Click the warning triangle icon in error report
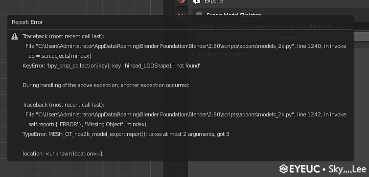This screenshot has height=177, width=369. (15, 36)
